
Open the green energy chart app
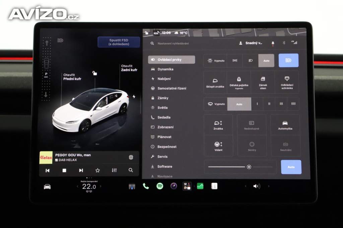[200, 186]
